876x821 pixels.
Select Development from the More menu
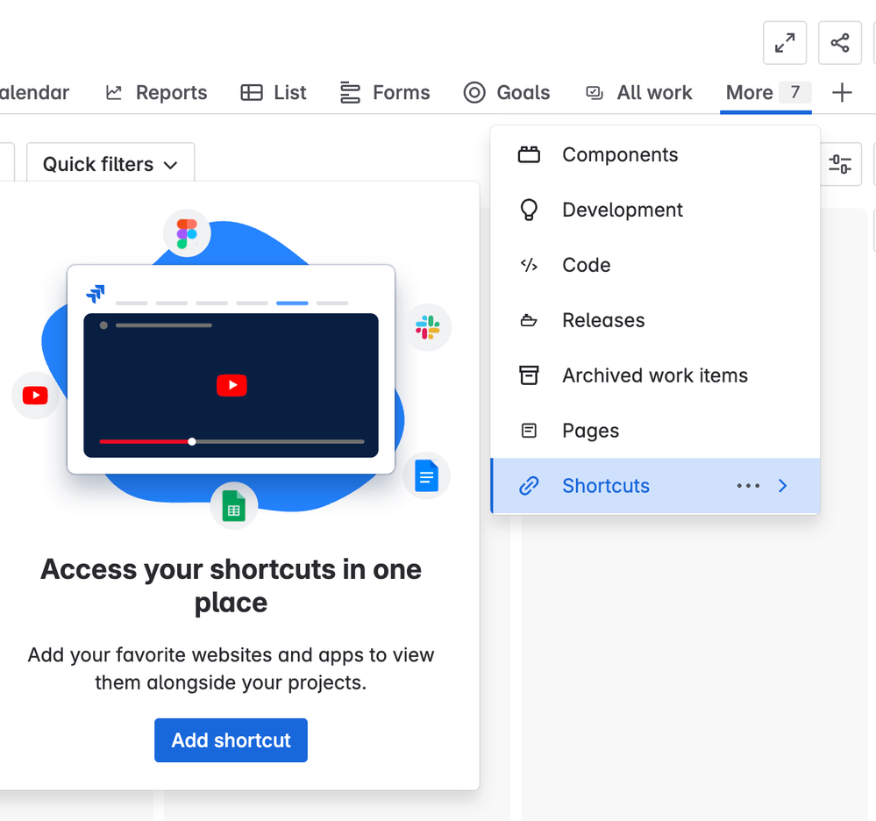click(x=655, y=211)
